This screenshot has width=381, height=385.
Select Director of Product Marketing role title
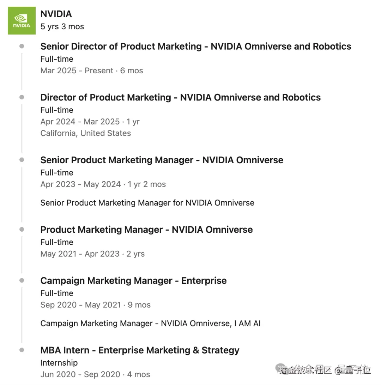(181, 98)
